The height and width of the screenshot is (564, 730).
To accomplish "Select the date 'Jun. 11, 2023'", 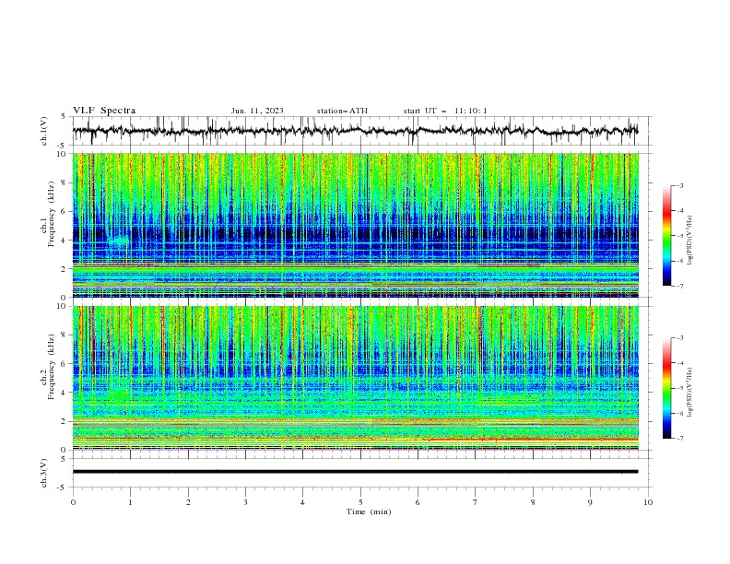I will (257, 111).
